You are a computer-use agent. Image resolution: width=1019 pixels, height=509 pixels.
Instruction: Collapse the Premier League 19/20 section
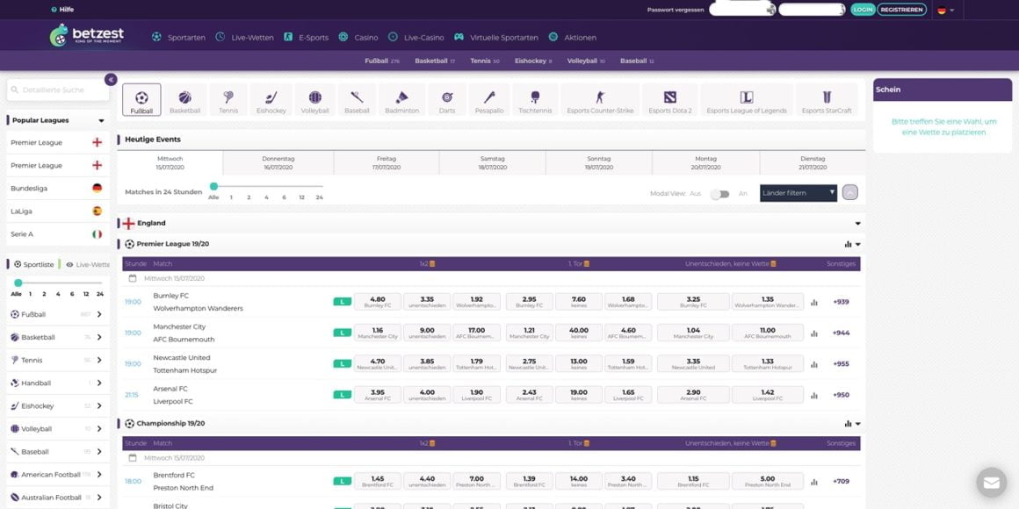coord(858,244)
